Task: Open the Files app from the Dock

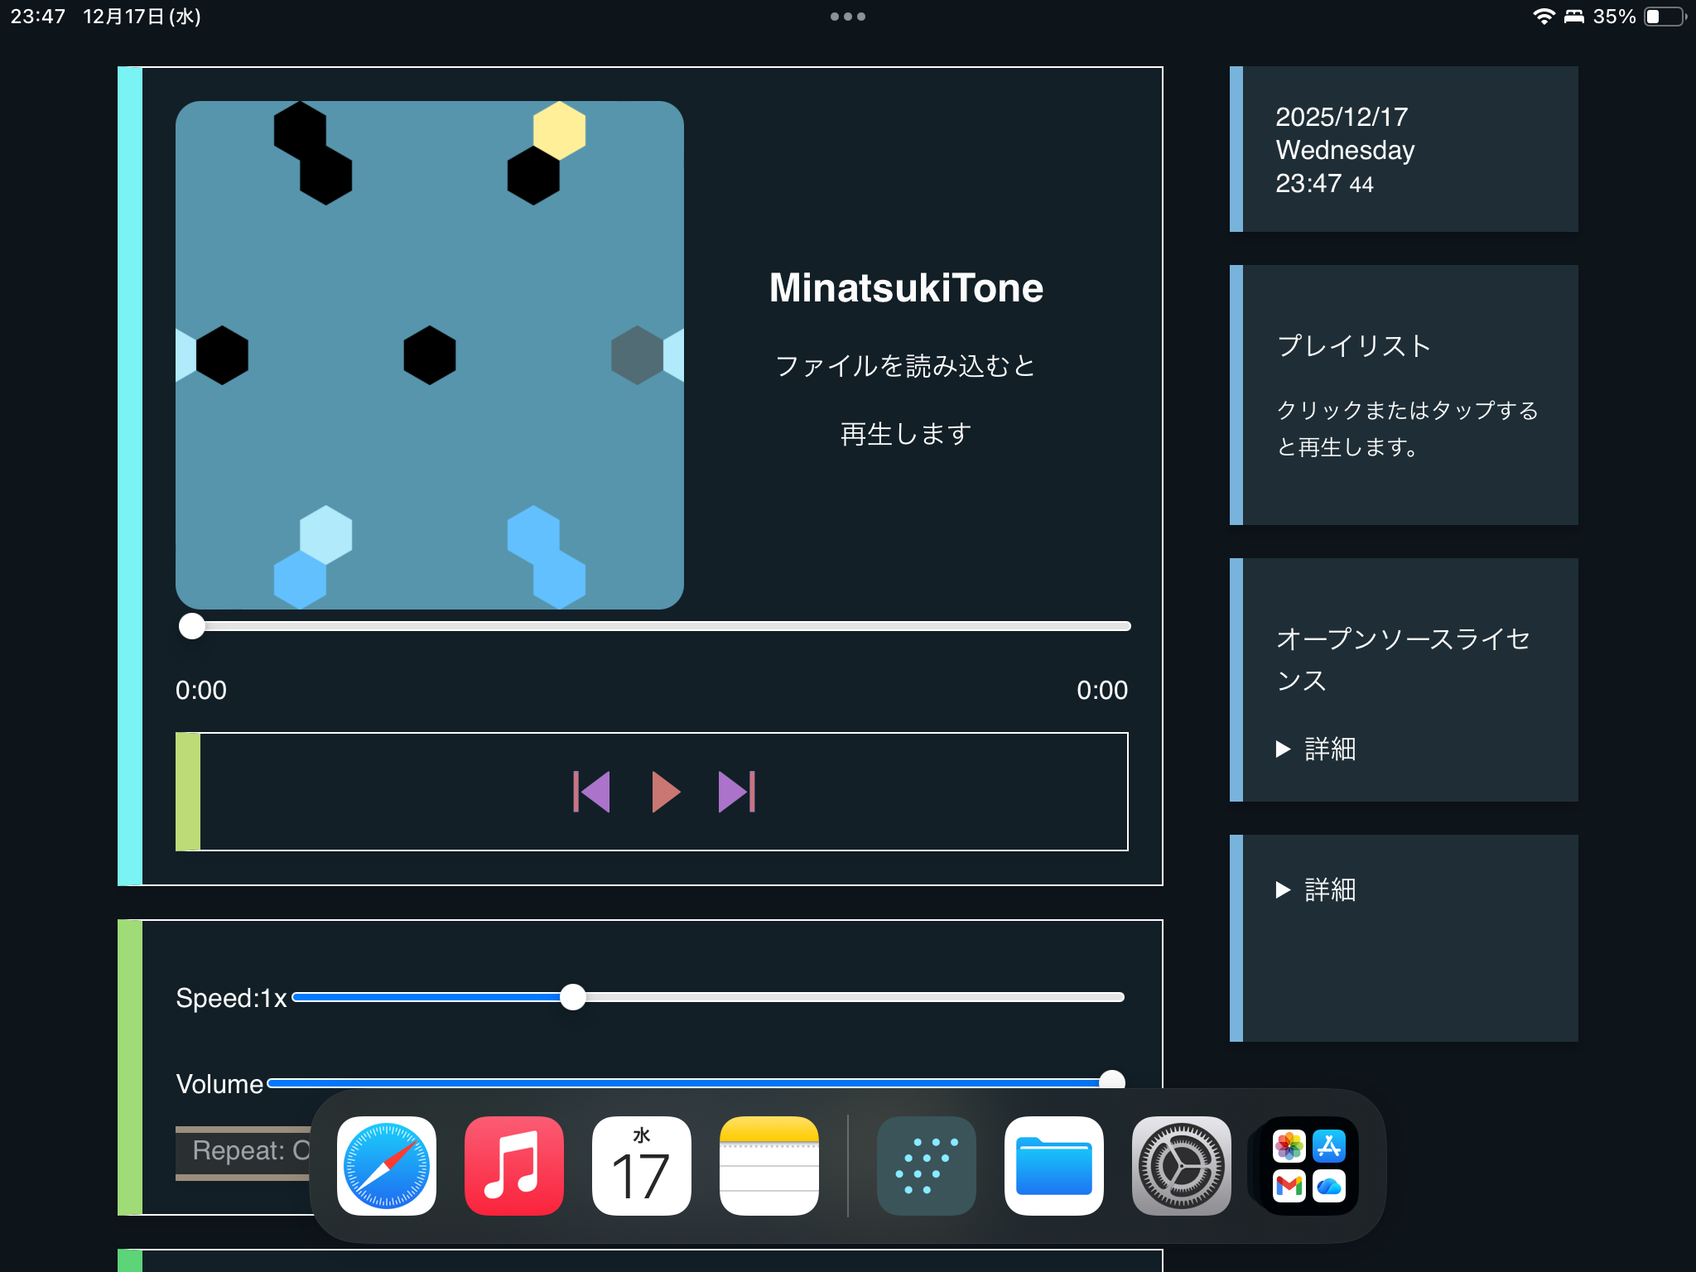Action: point(1053,1166)
